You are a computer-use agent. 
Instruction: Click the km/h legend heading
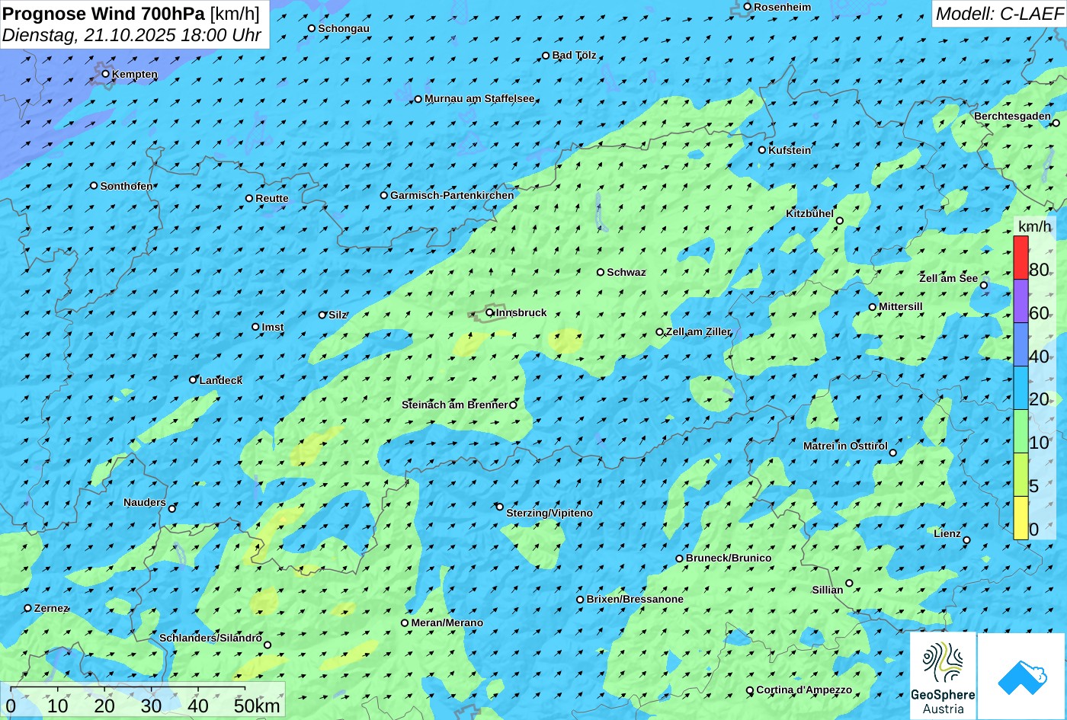point(1034,226)
